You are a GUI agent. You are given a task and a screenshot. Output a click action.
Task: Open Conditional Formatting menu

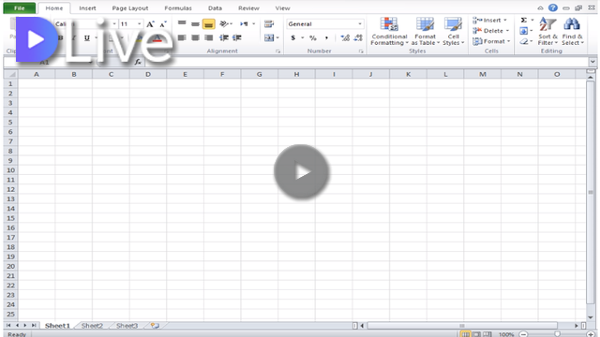[x=389, y=32]
